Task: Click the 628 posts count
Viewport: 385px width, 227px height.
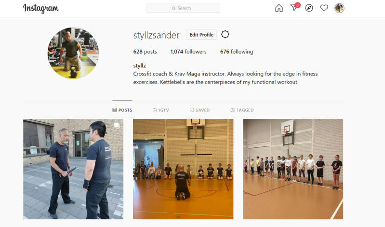Action: 145,52
